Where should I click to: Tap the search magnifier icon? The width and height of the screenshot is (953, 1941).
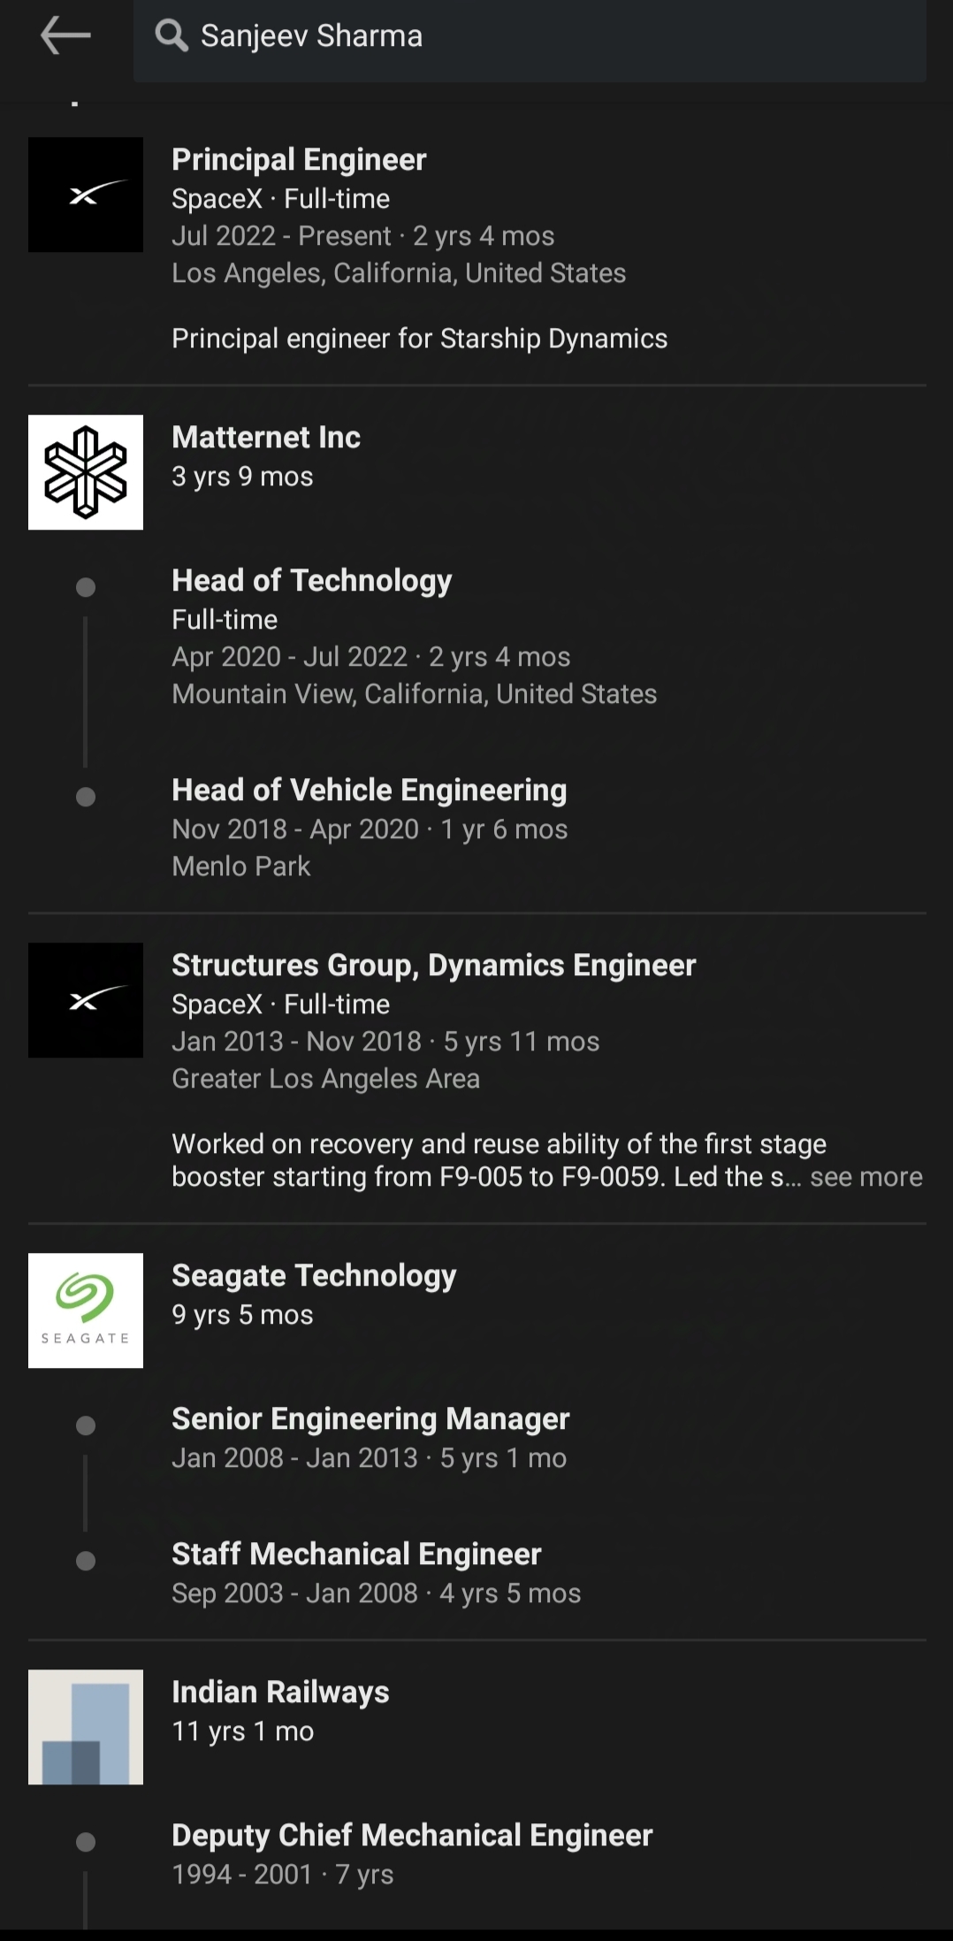[171, 36]
